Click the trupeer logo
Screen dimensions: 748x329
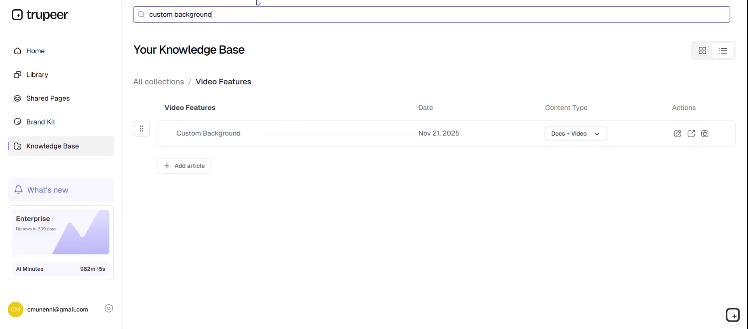coord(40,15)
